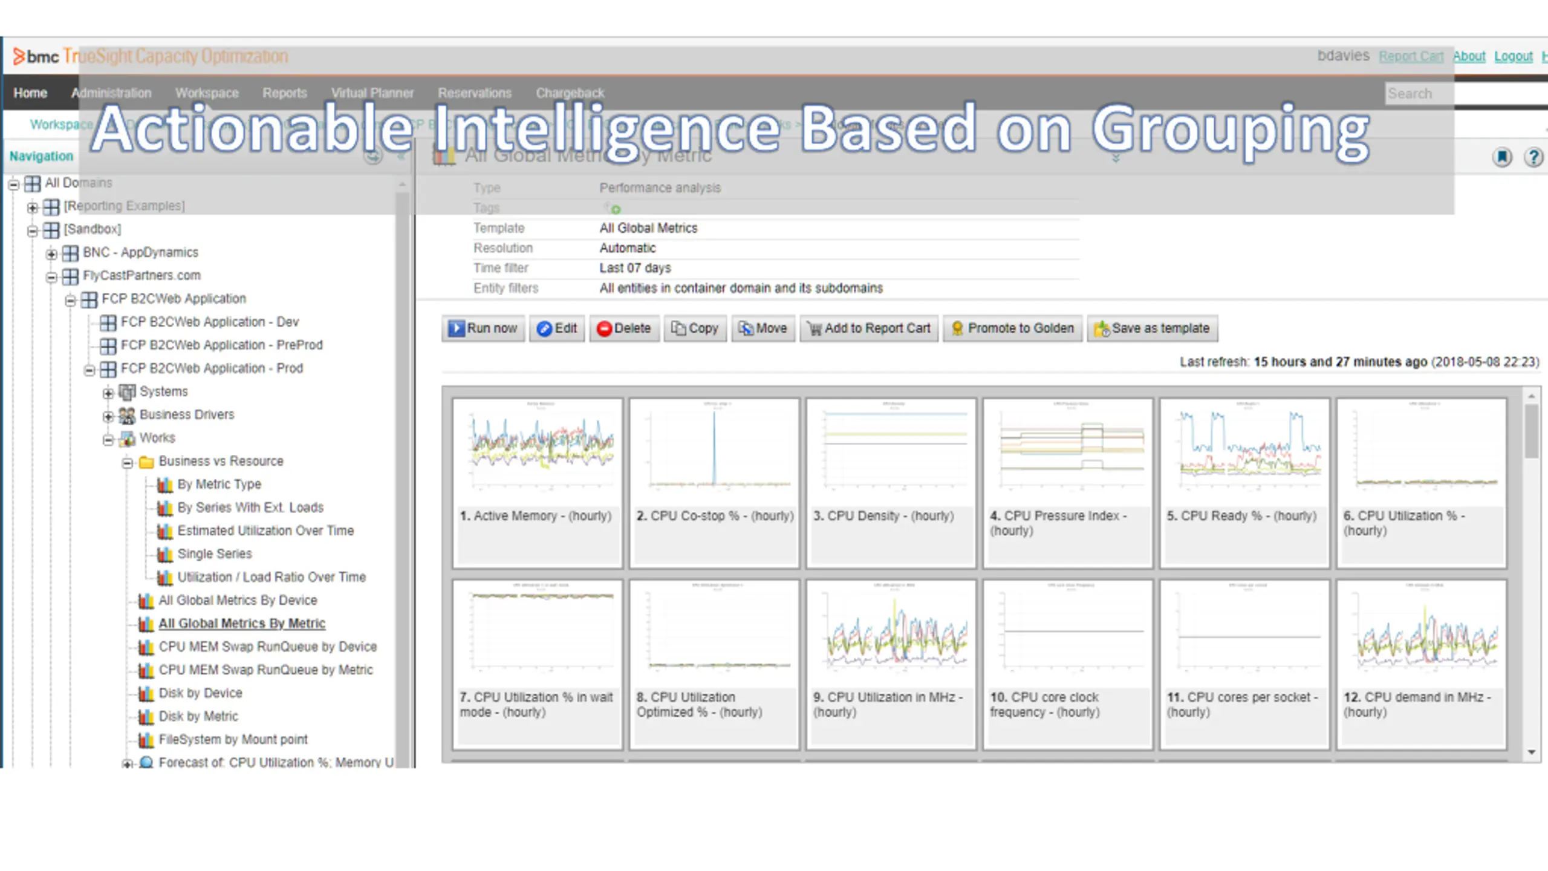Click into the Search field
Viewport: 1548px width, 871px height.
tap(1466, 94)
